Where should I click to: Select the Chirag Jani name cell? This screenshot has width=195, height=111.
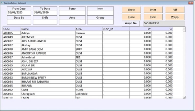point(48,94)
